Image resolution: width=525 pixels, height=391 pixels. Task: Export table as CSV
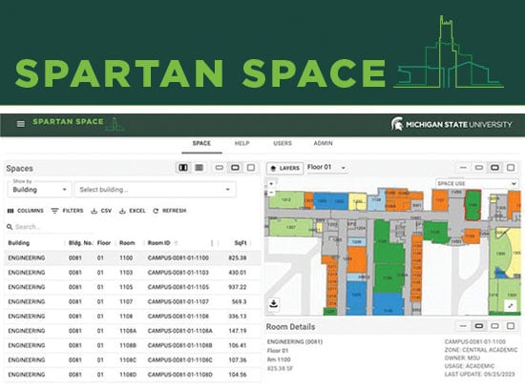[101, 211]
